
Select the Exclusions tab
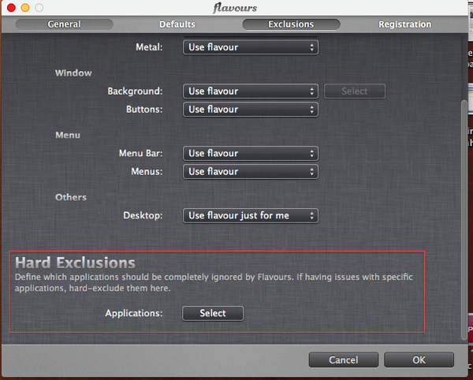(x=291, y=24)
